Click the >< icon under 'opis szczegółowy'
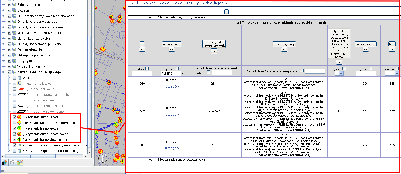The width and height of the screenshot is (401, 174). tap(284, 49)
